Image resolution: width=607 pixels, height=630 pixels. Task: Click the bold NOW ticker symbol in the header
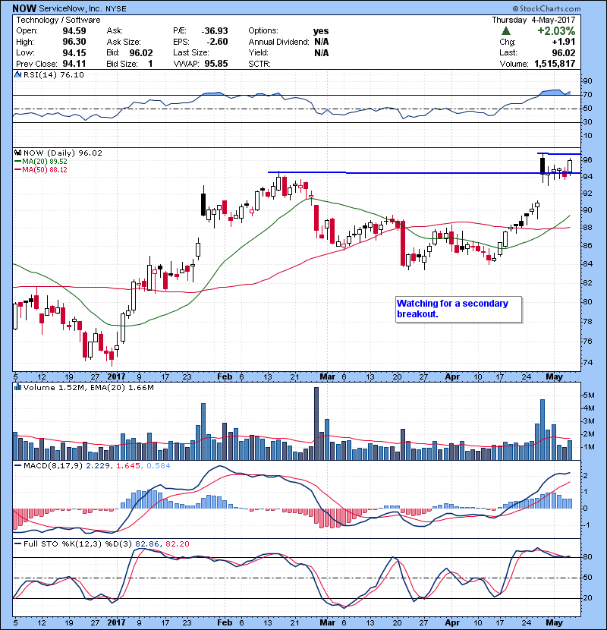[x=24, y=8]
